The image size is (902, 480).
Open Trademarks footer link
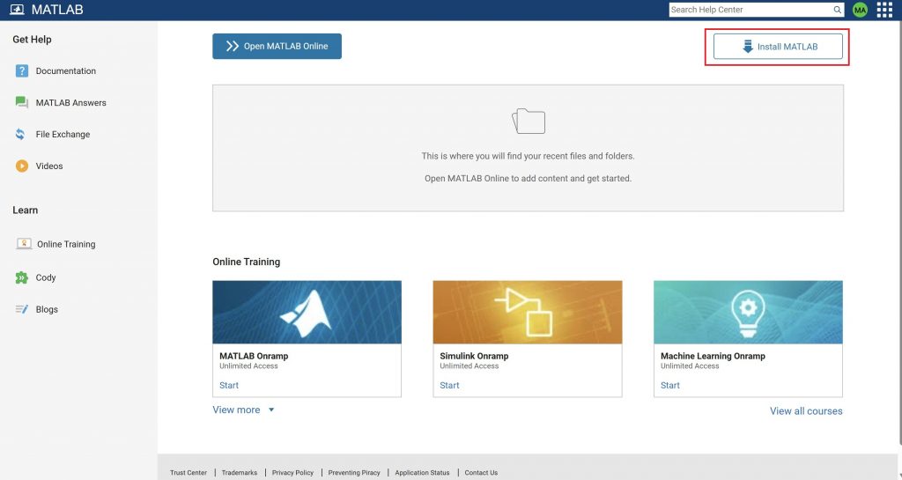[240, 473]
